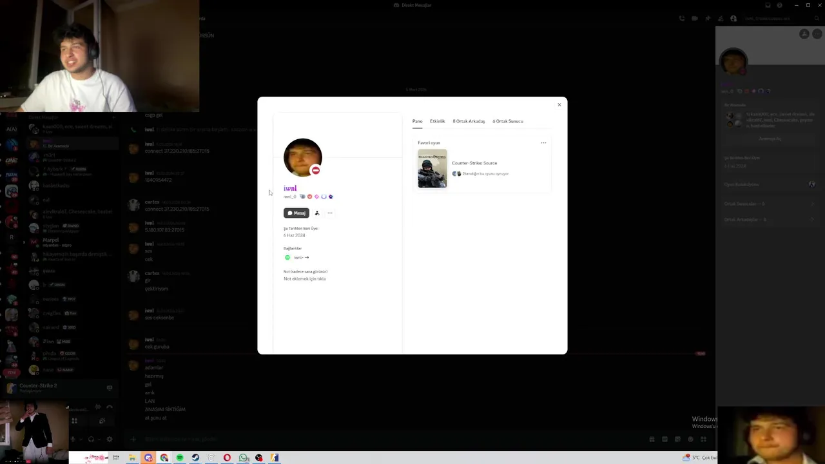825x464 pixels.
Task: Open the Etkinlik tab
Action: pos(438,121)
